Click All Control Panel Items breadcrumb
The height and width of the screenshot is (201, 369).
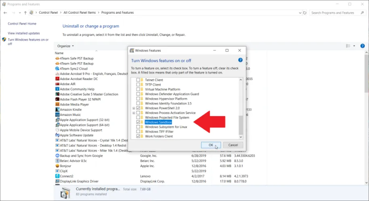[x=79, y=13]
